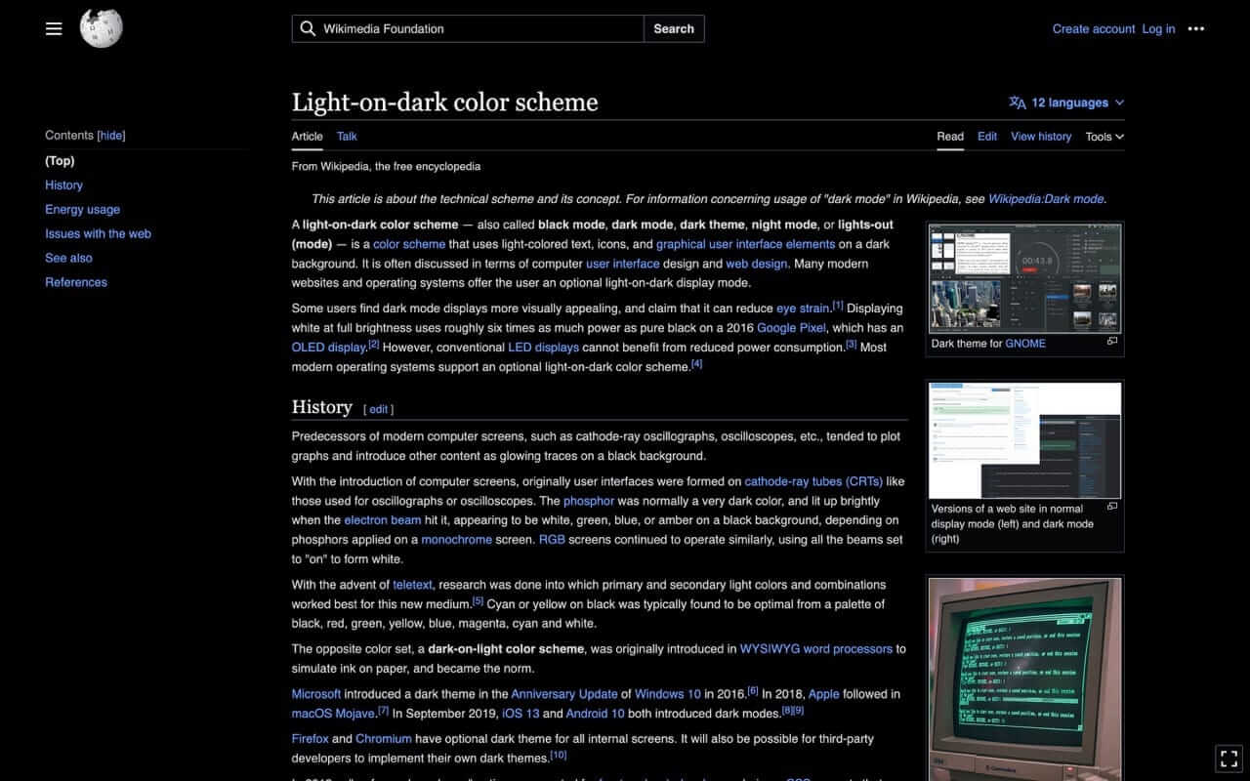This screenshot has width=1250, height=781.
Task: Switch to the Article tab
Action: (307, 137)
